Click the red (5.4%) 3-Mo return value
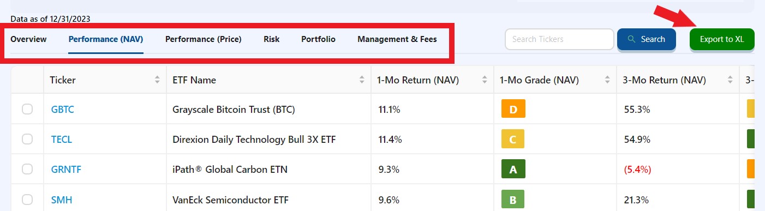Viewport: 765px width, 211px height. point(637,170)
